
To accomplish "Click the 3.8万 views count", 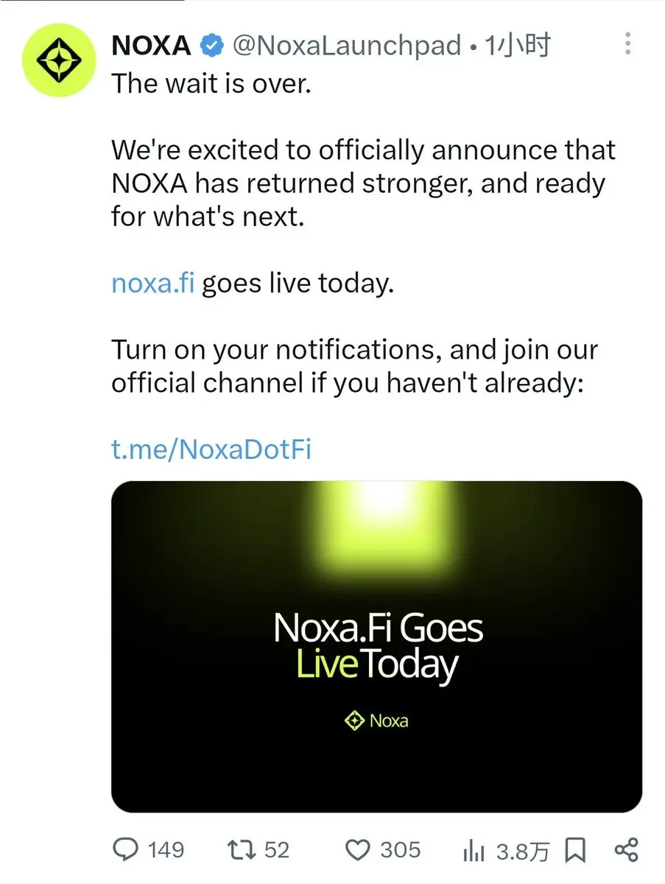I will [523, 852].
